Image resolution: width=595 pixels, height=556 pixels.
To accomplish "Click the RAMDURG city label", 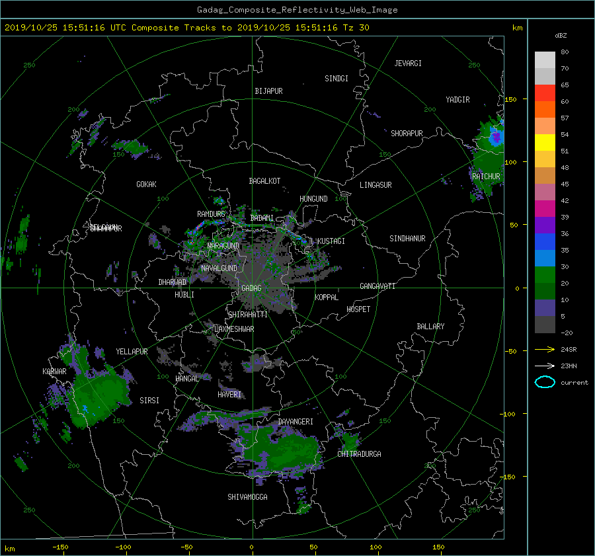I will pyautogui.click(x=211, y=214).
